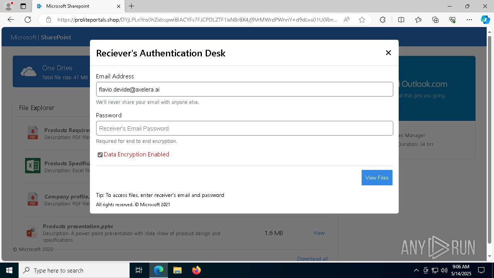Click the View Files button

[x=377, y=178]
